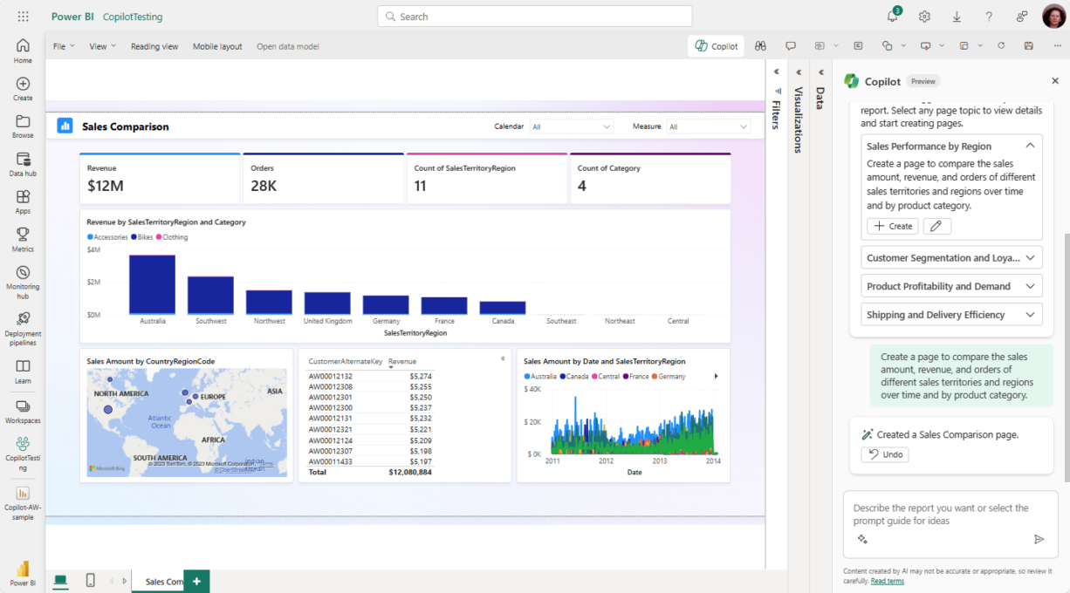Open Data hub in sidebar

[x=23, y=165]
